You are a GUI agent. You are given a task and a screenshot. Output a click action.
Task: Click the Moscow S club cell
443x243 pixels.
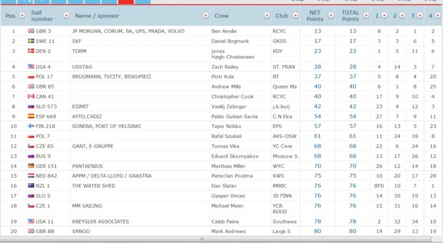pos(285,156)
